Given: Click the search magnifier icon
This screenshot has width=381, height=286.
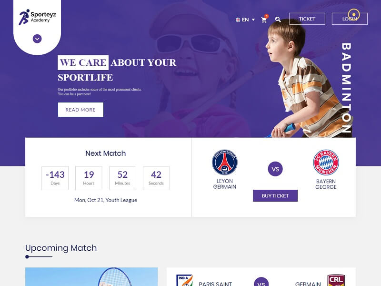Looking at the screenshot, I should click(278, 20).
